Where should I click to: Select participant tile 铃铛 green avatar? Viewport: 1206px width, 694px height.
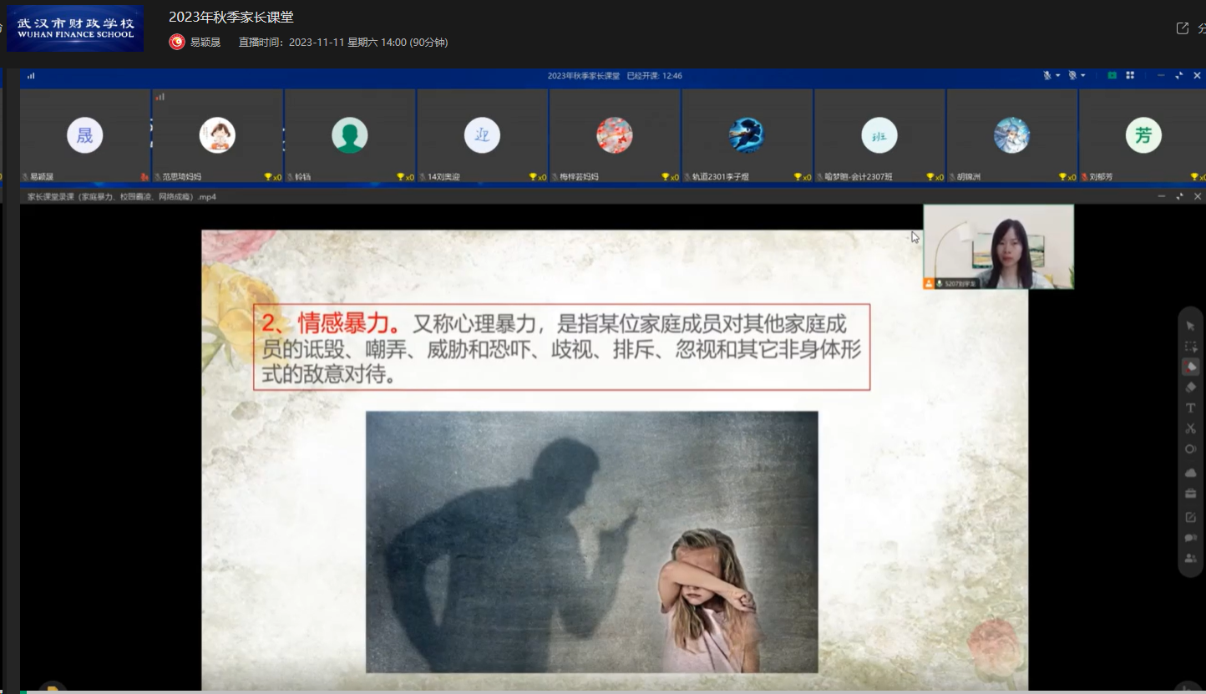[x=350, y=135]
